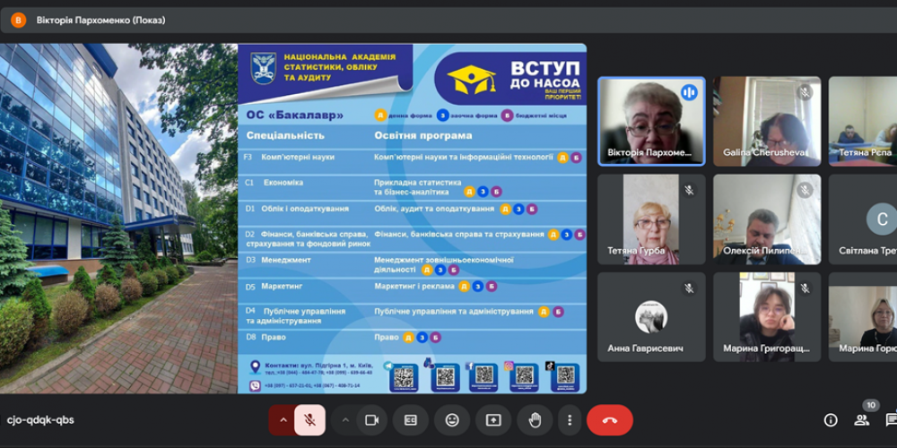Click Анна Гаврисевич's participant tile

click(651, 316)
